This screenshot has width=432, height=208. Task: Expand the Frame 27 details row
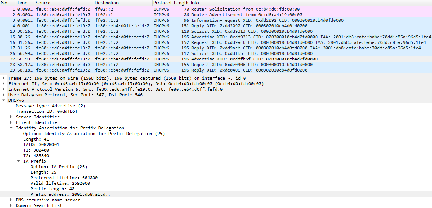(3, 78)
